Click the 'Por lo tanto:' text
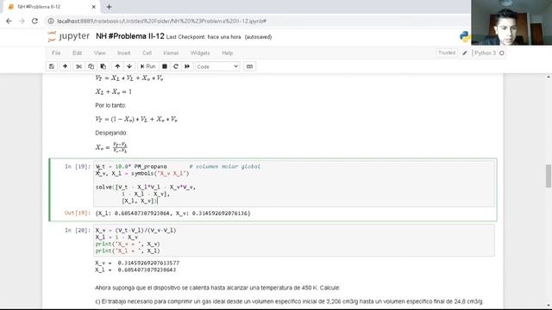This screenshot has width=552, height=310. pyautogui.click(x=110, y=105)
